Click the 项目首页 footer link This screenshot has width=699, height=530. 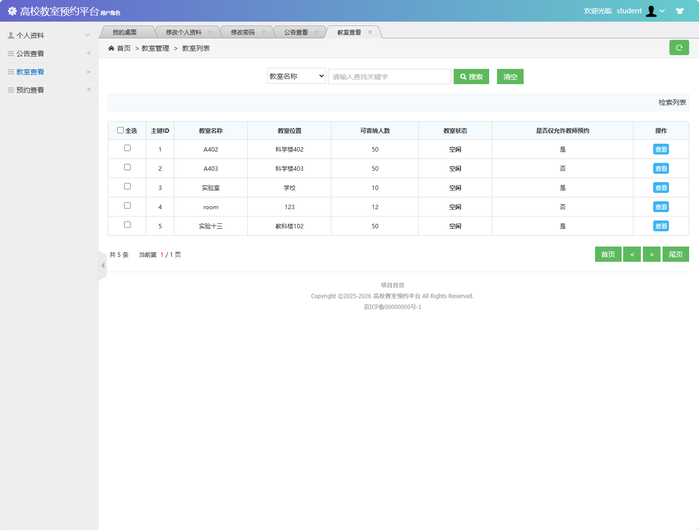tap(393, 285)
